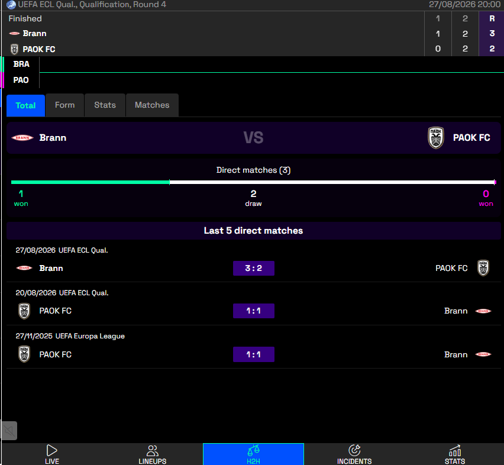504x465 pixels.
Task: Click '27/08/2026 UEFA ECL Qual.' match label
Action: point(62,250)
